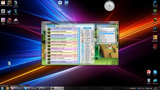Click the version dropdown list scrollbar
The width and height of the screenshot is (160, 90).
click(x=114, y=37)
